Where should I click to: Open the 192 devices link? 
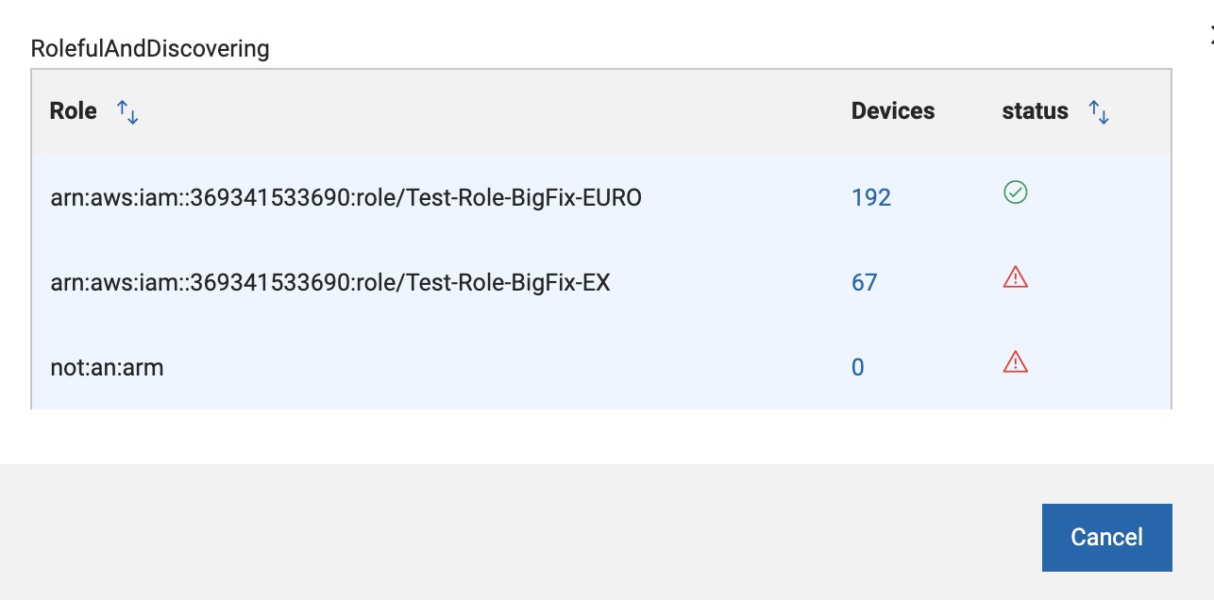pyautogui.click(x=870, y=197)
